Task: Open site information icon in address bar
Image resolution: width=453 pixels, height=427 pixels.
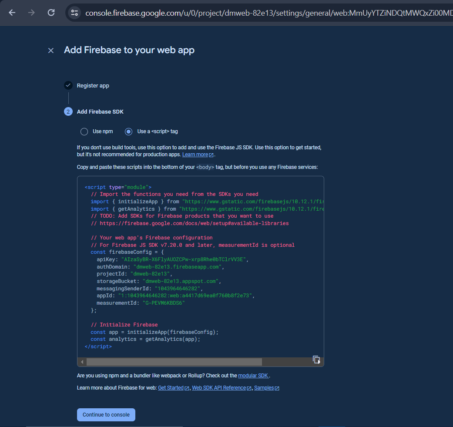Action: [74, 13]
